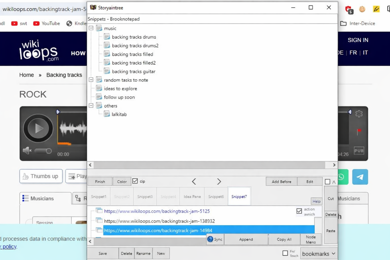Screen dimensions: 390x260
Task: Adjust the volume slider in player
Action: pyautogui.click(x=43, y=151)
